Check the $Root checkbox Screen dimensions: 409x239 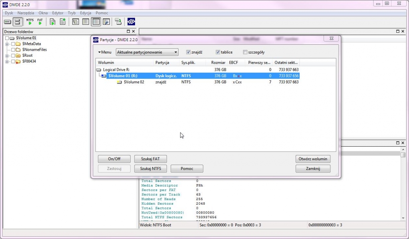click(13, 56)
